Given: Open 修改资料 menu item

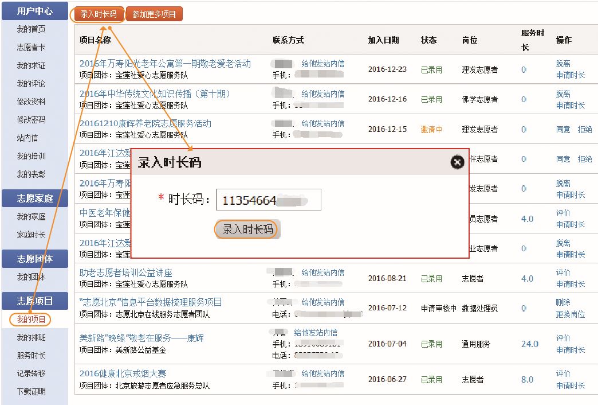Looking at the screenshot, I should coord(32,102).
